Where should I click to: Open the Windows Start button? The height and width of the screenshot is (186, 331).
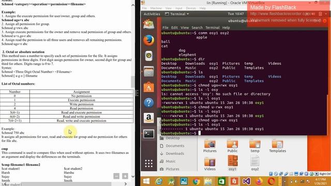[146, 181]
